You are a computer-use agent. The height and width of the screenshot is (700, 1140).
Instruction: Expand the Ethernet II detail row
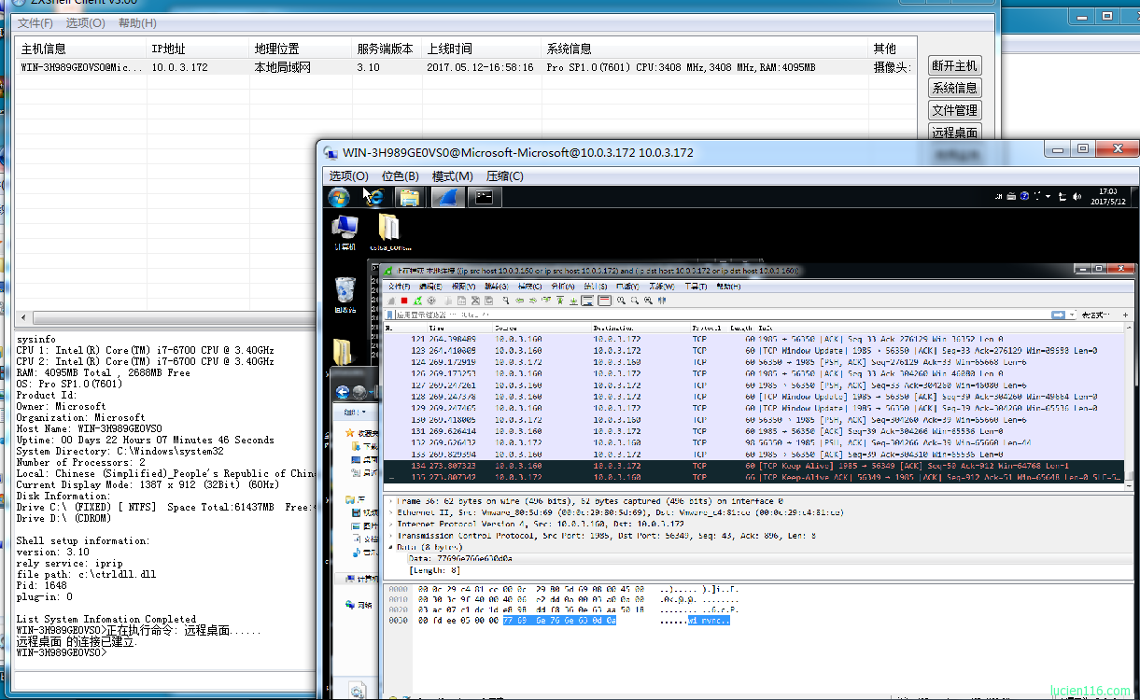[390, 512]
